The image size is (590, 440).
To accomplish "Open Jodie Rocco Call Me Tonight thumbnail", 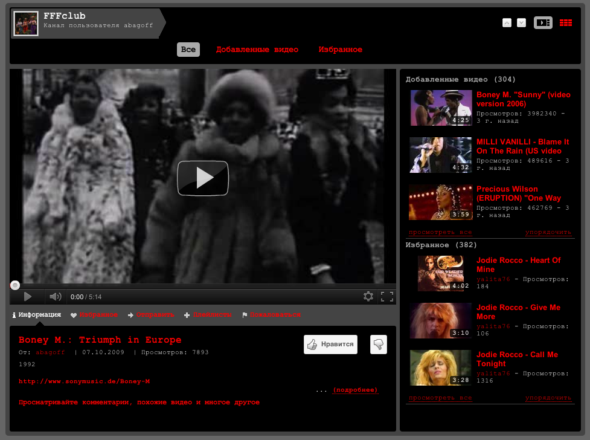I will click(x=441, y=367).
